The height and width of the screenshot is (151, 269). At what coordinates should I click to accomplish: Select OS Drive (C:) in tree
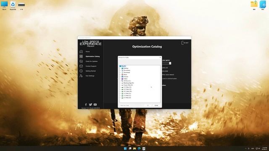tap(126, 81)
